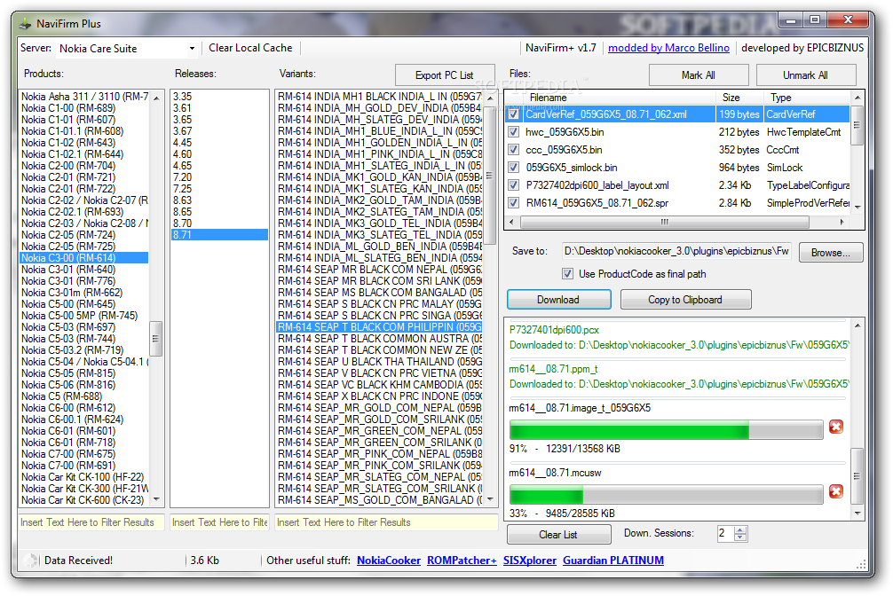Select RM-614 INDIA MH1 BLACK INDIA_L variant

tap(379, 97)
